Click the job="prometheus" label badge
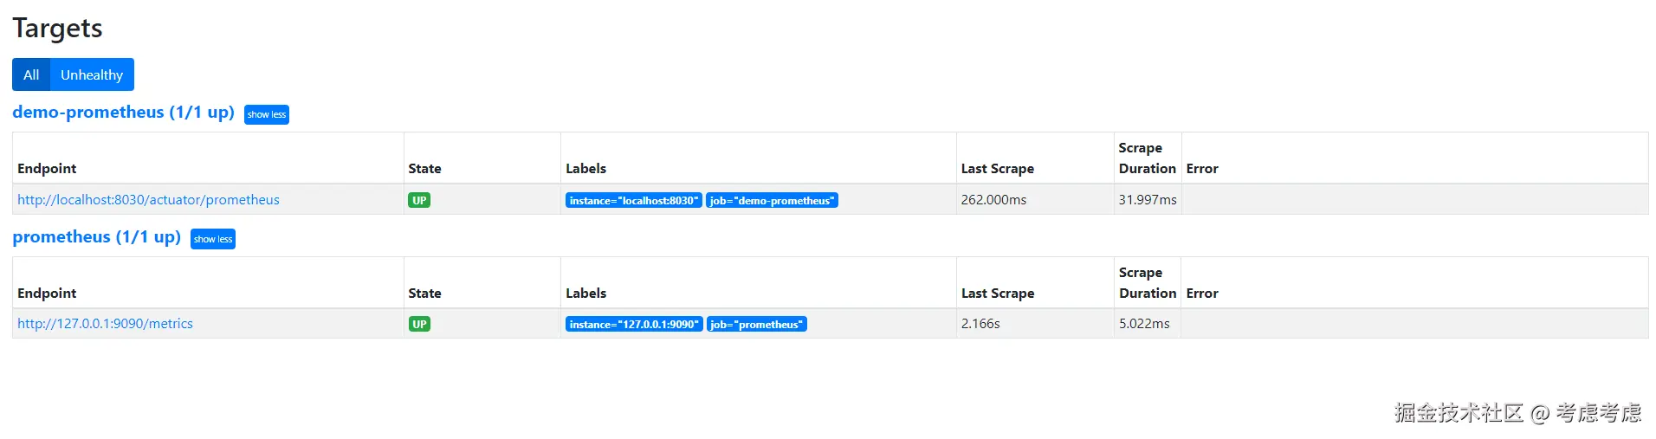Screen dimensions: 1656x439 coord(757,325)
